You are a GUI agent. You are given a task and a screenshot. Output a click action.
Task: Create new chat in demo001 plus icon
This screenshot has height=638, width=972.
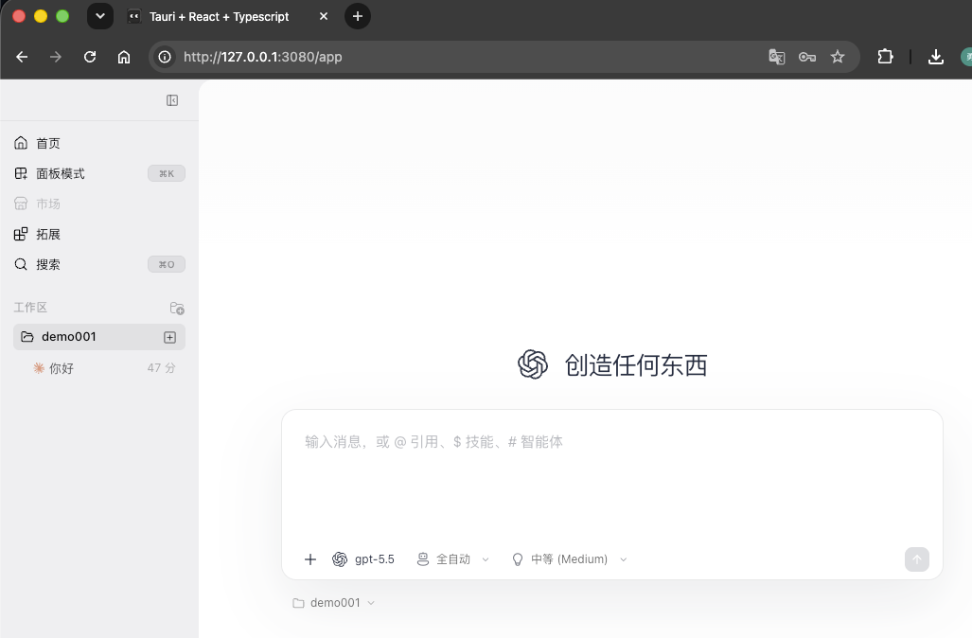pos(169,337)
